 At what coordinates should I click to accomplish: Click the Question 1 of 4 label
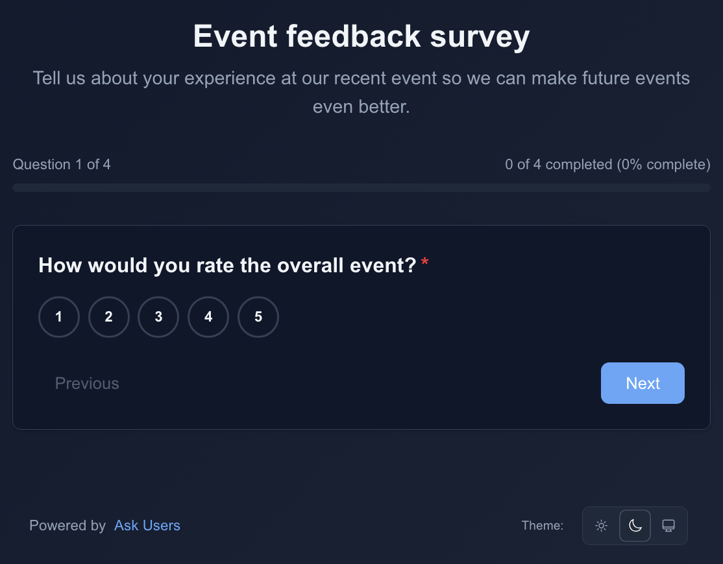[x=62, y=165]
